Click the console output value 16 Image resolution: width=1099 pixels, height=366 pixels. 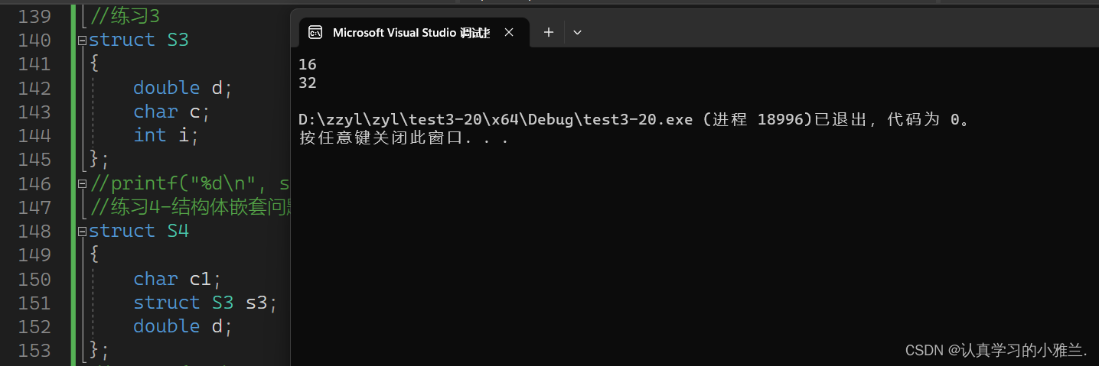pos(308,65)
